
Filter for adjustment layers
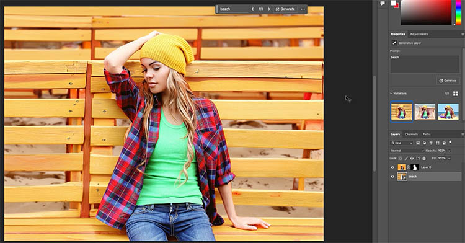coord(424,143)
